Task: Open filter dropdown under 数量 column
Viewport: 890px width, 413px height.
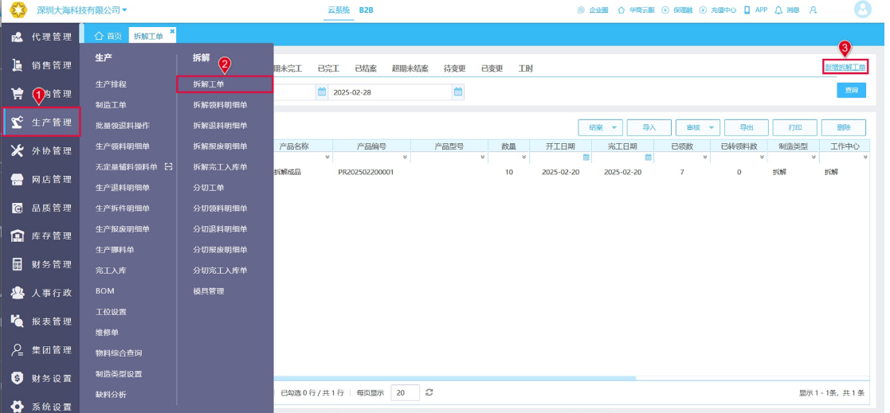Action: (524, 157)
